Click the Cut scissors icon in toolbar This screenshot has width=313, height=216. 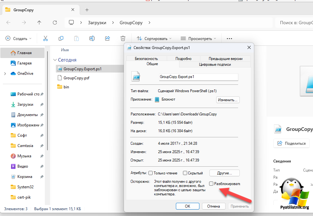(45, 38)
